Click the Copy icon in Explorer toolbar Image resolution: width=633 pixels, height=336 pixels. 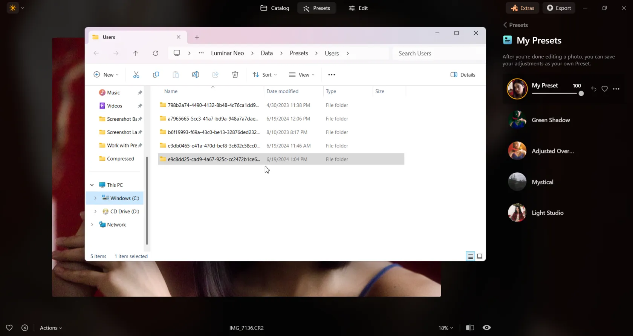point(156,75)
